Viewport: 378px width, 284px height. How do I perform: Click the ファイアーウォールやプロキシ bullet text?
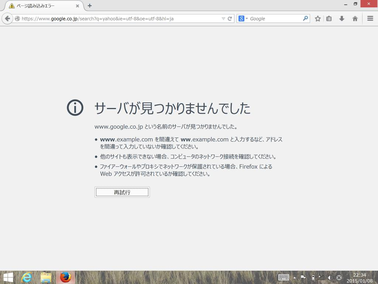point(186,170)
